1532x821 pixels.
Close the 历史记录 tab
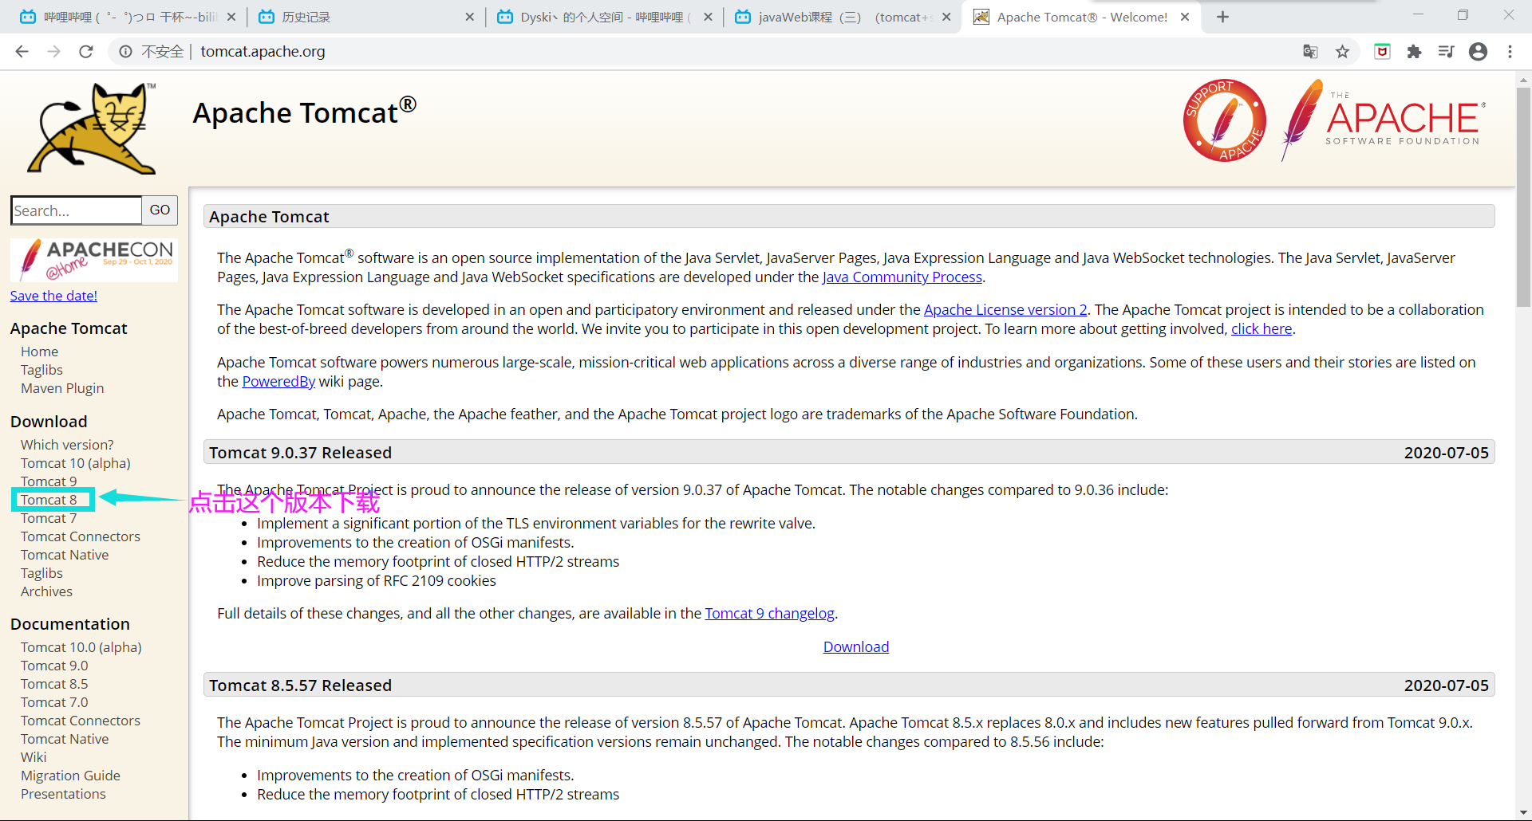469,17
